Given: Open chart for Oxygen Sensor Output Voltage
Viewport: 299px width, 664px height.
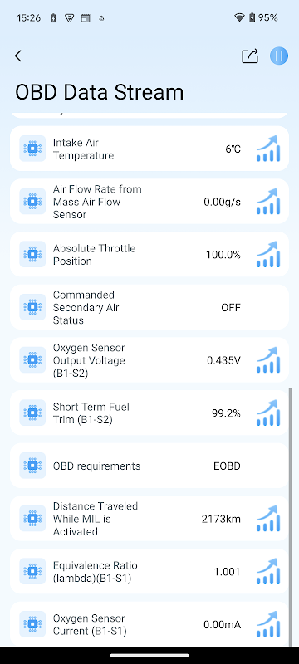Looking at the screenshot, I should [268, 360].
